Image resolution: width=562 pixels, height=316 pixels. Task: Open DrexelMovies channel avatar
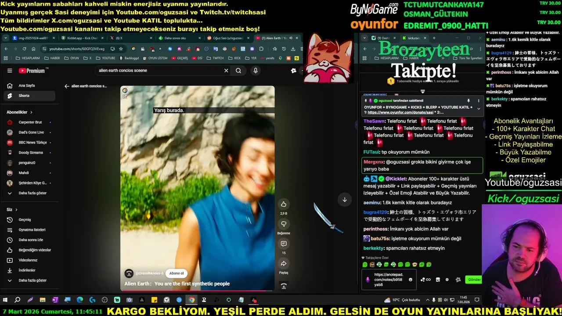[129, 273]
